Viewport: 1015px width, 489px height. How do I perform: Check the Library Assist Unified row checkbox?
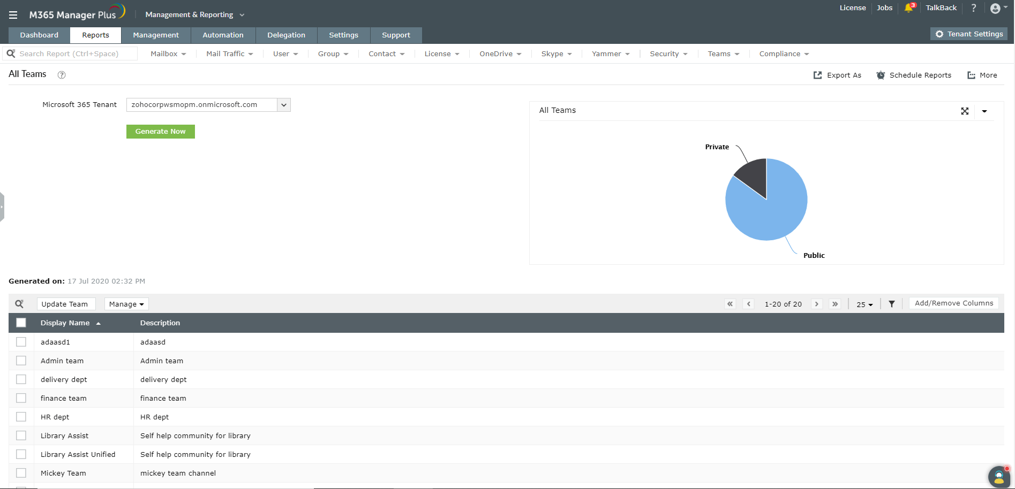(21, 454)
